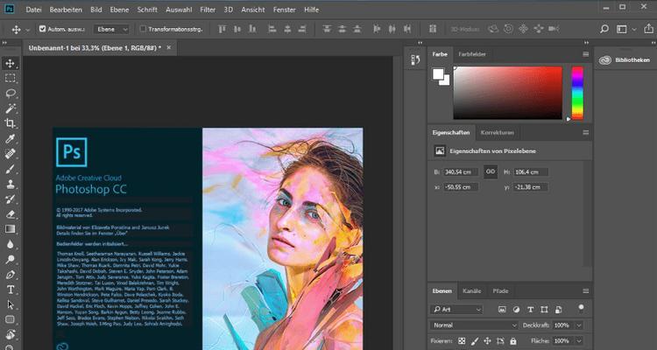The width and height of the screenshot is (657, 350).
Task: Open Move tool preset picker arrow
Action: 28,30
